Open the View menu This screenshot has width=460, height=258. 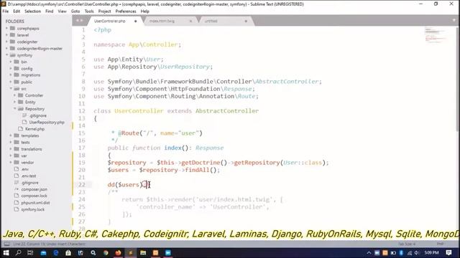point(63,11)
